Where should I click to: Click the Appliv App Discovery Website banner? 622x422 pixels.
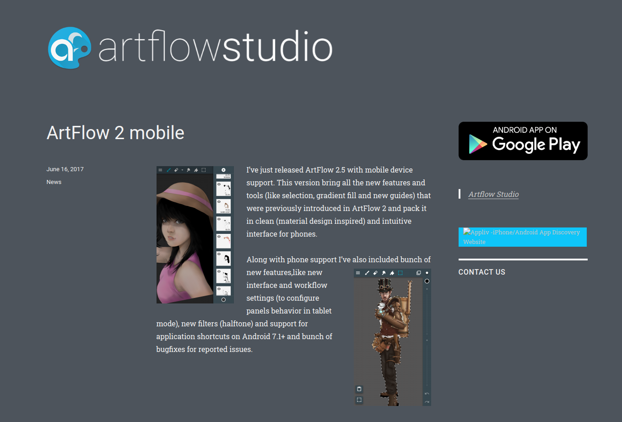click(x=523, y=237)
